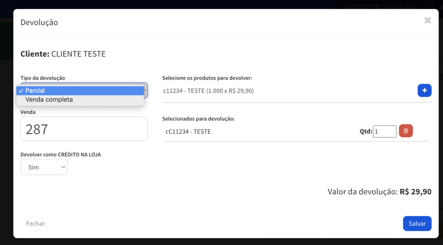Add product c11234 with the plus button
443x245 pixels.
[424, 90]
